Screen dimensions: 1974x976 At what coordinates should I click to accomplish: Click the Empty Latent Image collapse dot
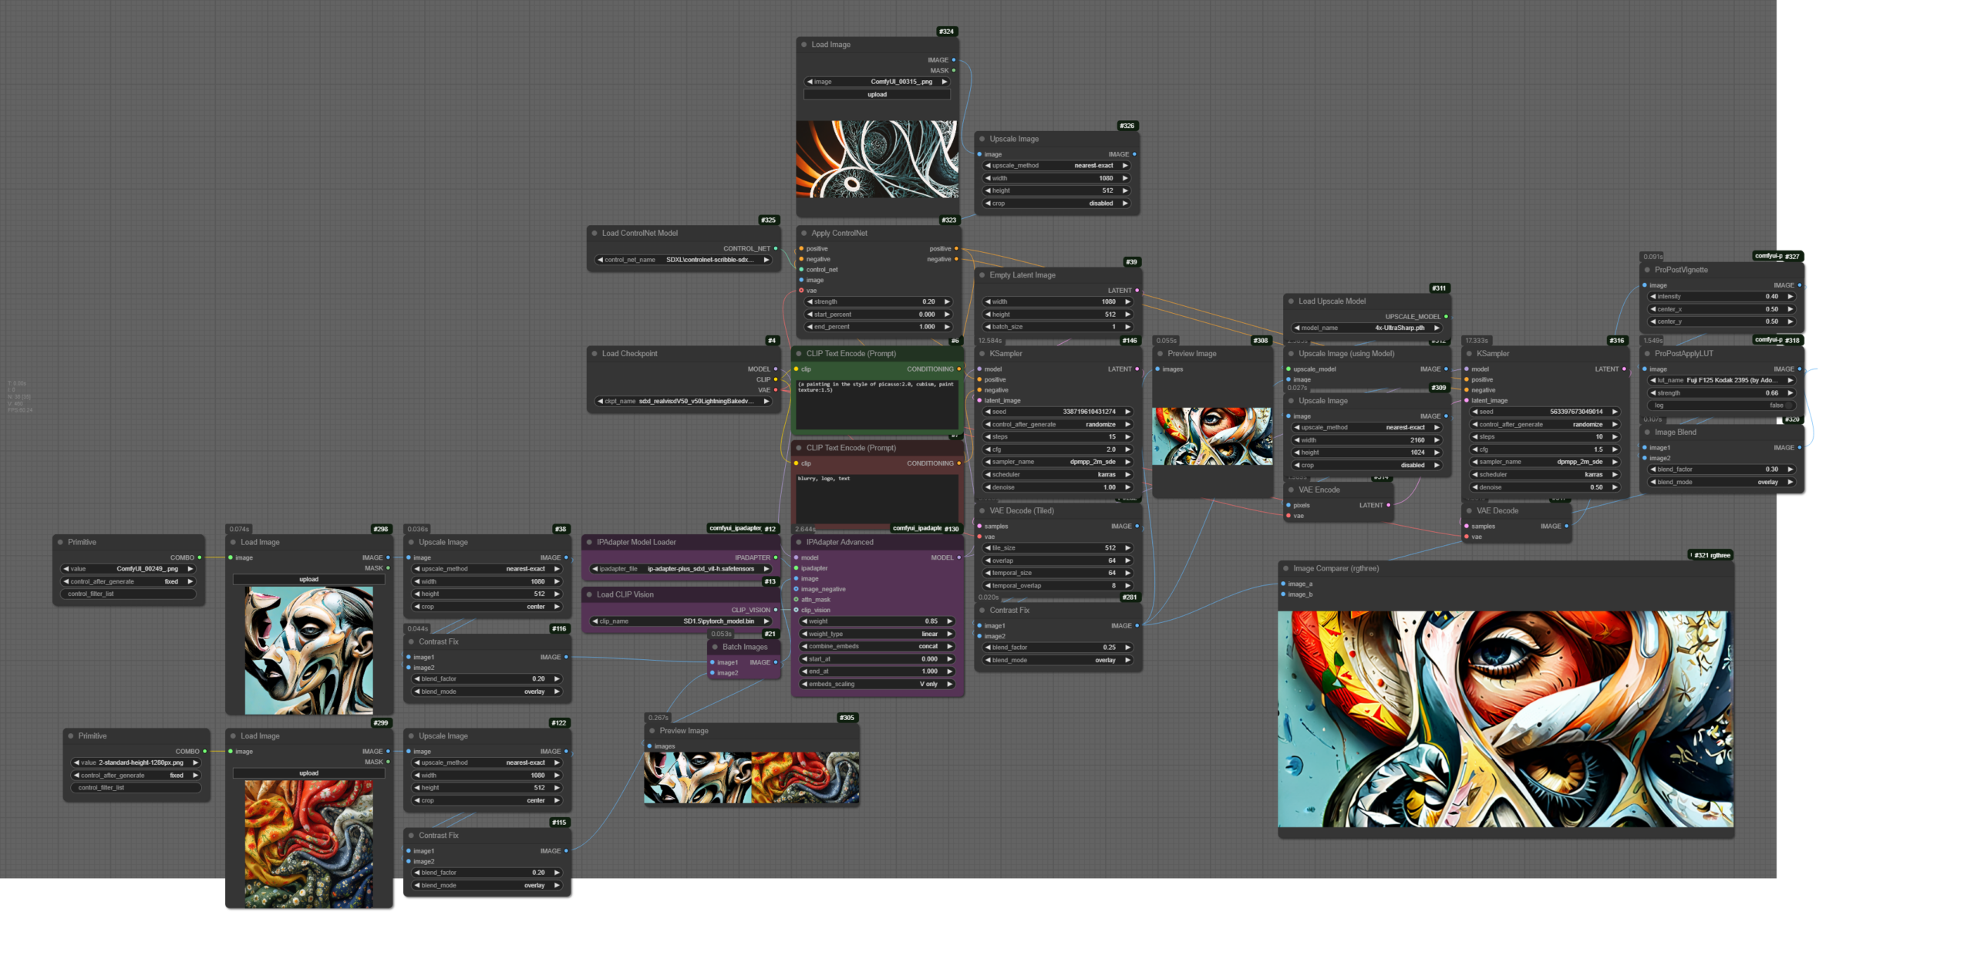982,275
